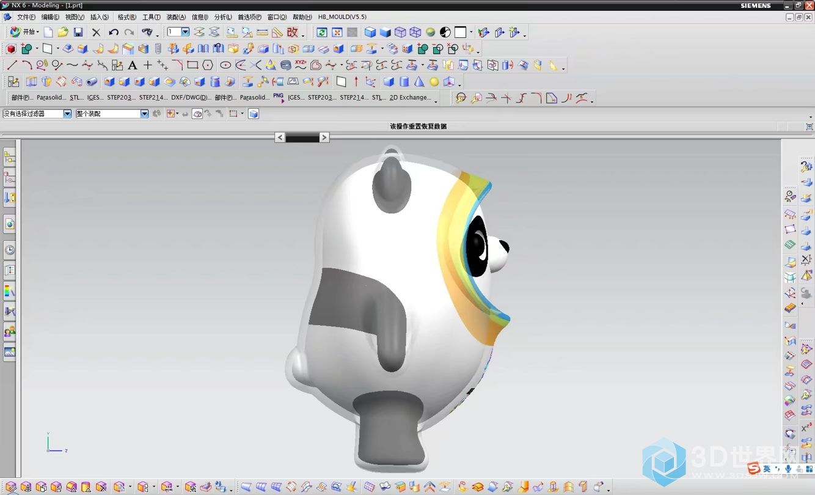The image size is (815, 495).
Task: Create a Block primitive
Action: [x=389, y=81]
